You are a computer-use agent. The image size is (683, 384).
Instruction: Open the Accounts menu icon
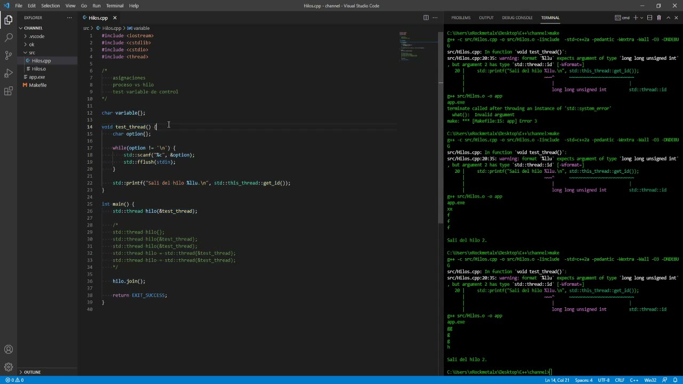point(9,349)
